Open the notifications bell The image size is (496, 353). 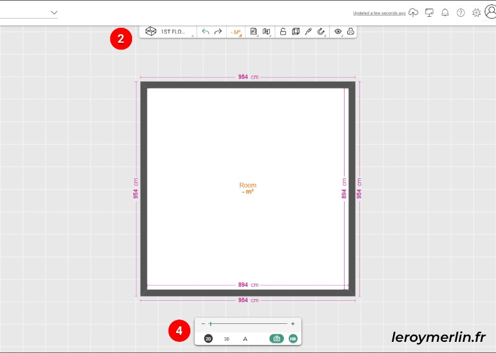(x=445, y=12)
